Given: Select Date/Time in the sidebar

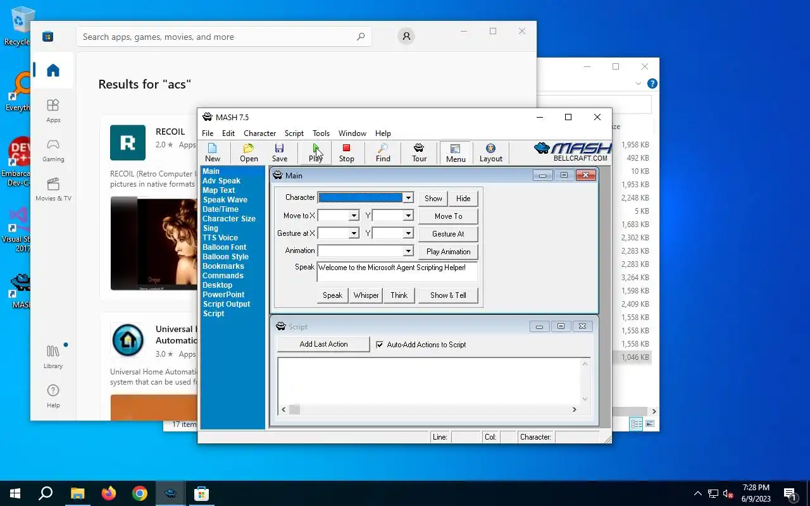Looking at the screenshot, I should click(x=220, y=209).
